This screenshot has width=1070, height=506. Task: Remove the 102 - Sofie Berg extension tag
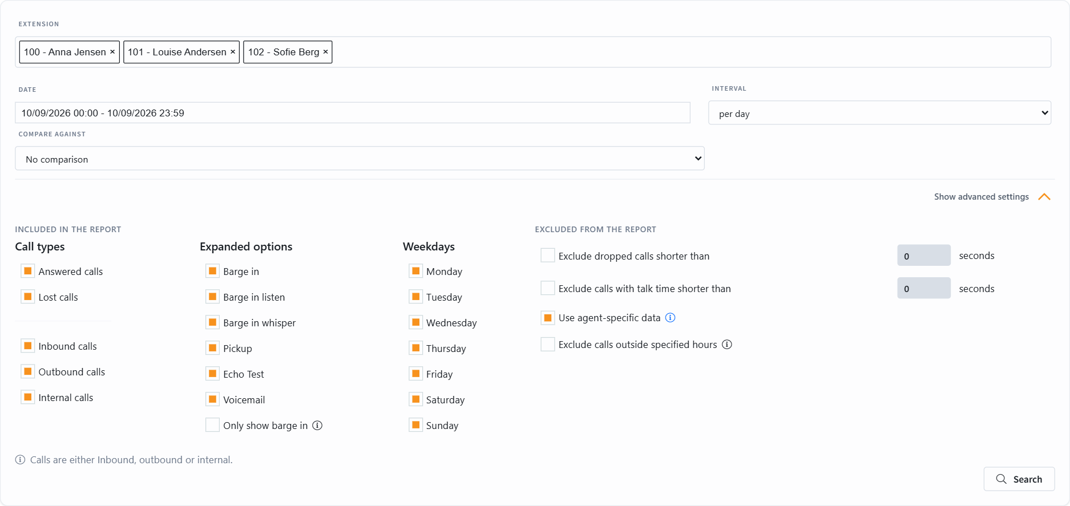[326, 52]
